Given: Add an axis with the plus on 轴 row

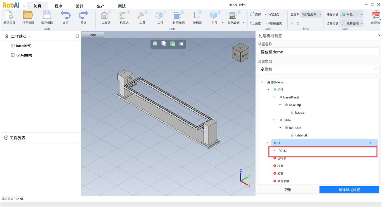Looking at the screenshot, I should coord(370,143).
